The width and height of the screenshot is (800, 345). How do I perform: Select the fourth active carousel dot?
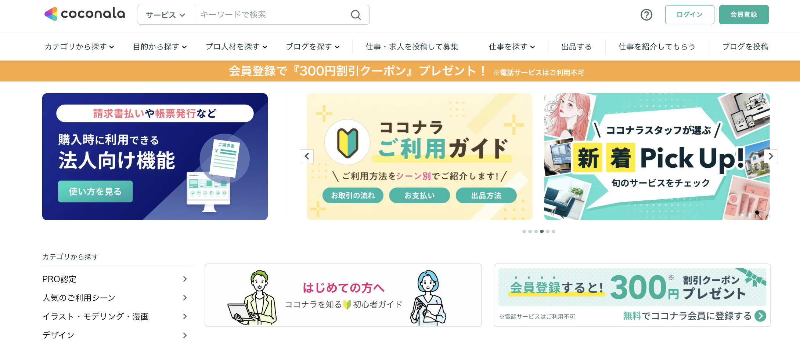click(x=542, y=231)
